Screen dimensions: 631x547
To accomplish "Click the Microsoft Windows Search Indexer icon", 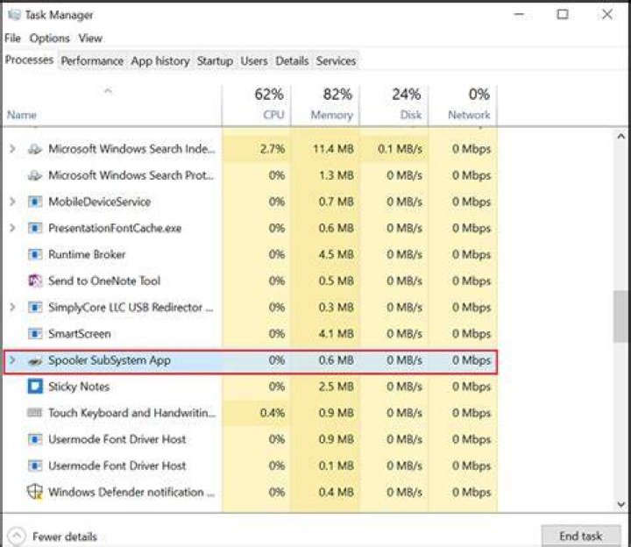I will tap(34, 149).
